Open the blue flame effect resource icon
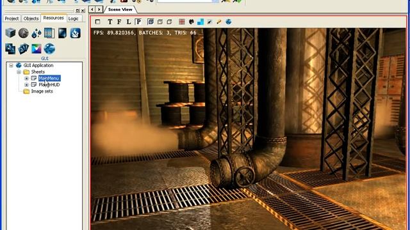 point(76,33)
